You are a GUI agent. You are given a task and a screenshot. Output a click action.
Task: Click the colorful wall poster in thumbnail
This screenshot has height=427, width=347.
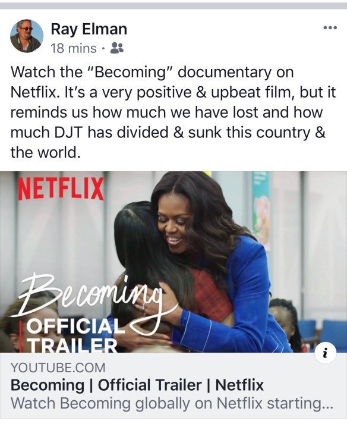[x=261, y=211]
